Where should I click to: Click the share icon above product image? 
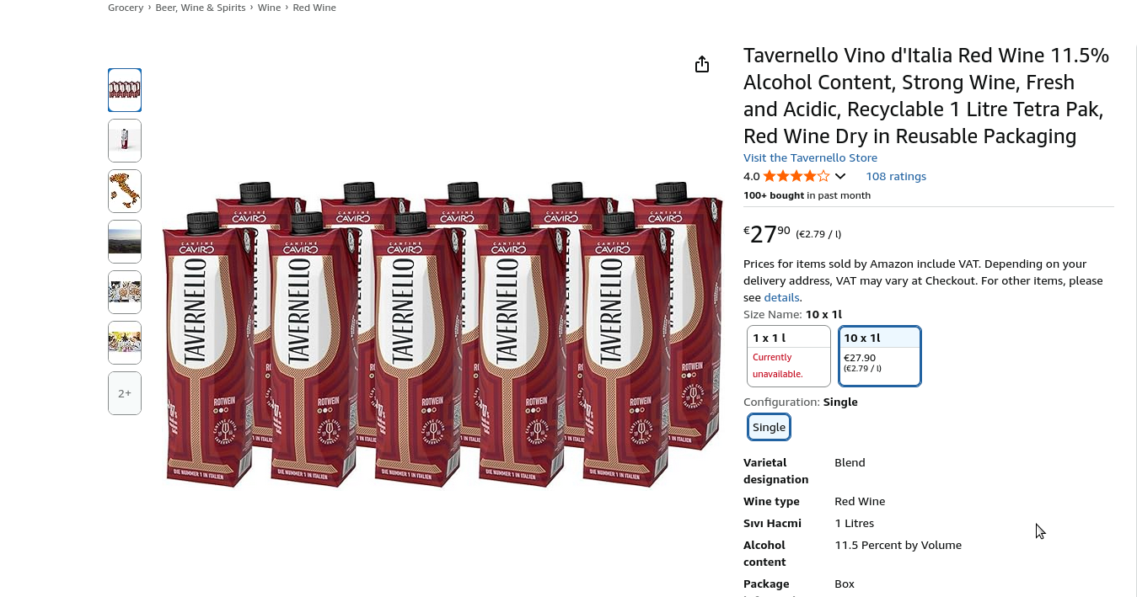[702, 65]
